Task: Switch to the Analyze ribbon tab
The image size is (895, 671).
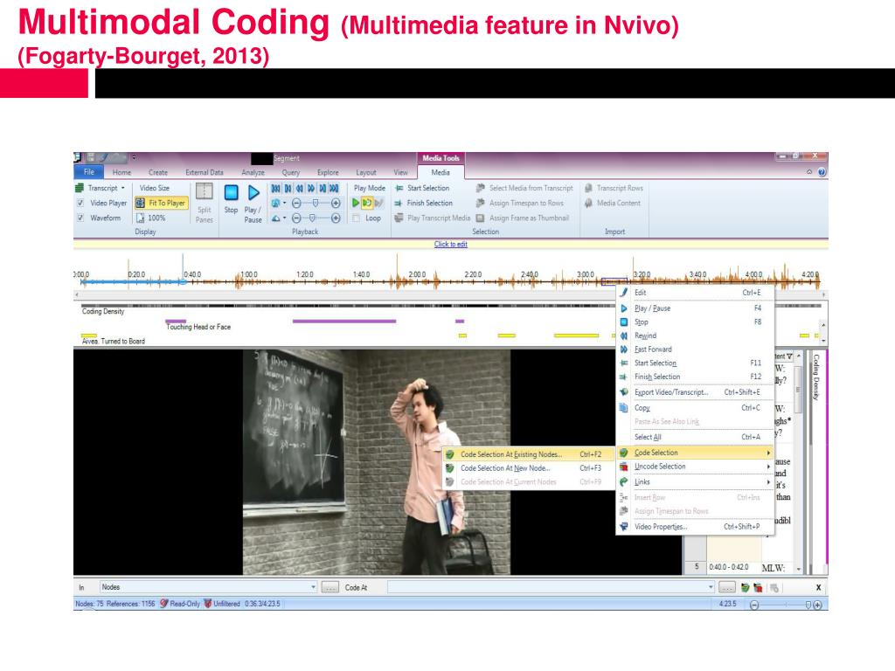Action: (253, 172)
